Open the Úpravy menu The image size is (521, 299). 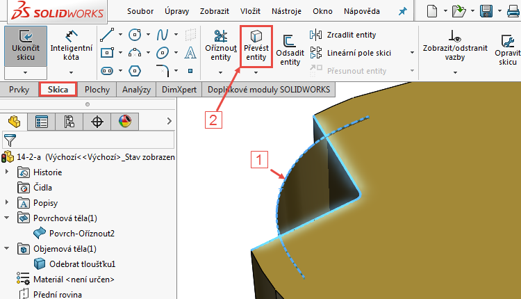[x=176, y=11]
